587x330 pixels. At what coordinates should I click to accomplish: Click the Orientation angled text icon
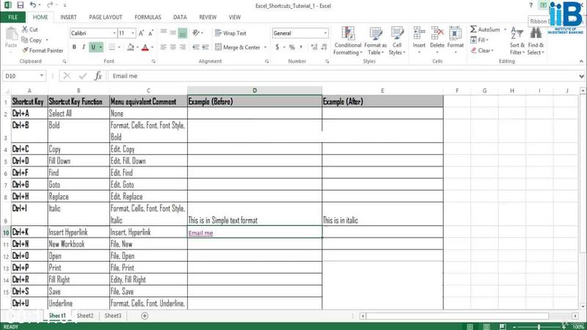[196, 33]
